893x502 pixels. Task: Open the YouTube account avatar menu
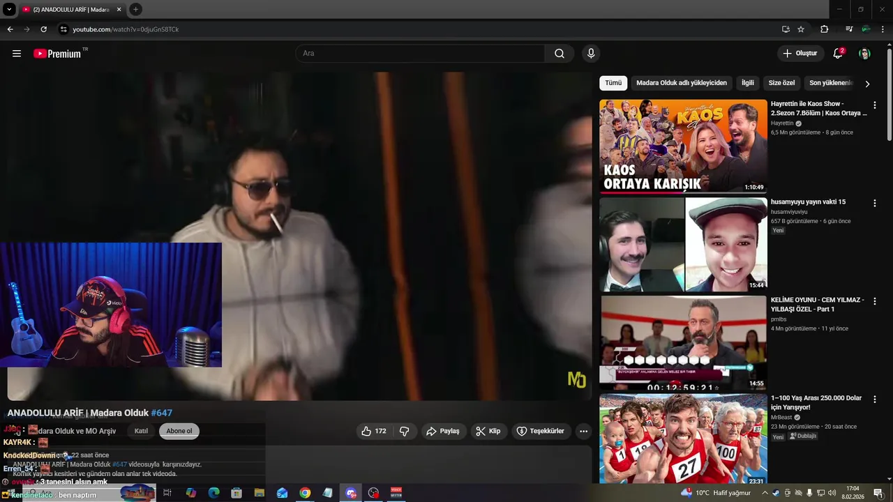click(864, 54)
